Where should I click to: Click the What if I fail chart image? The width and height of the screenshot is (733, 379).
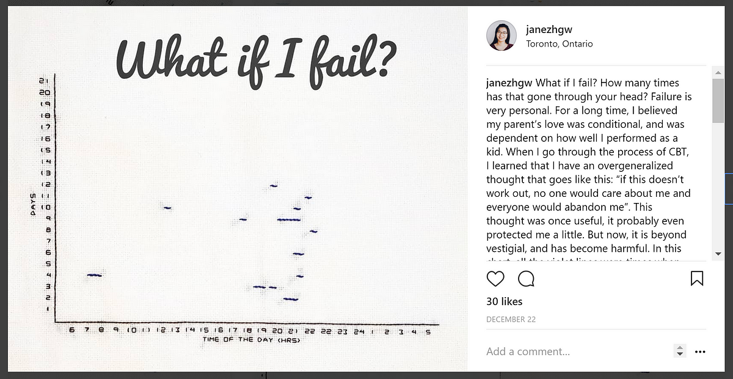(x=244, y=214)
